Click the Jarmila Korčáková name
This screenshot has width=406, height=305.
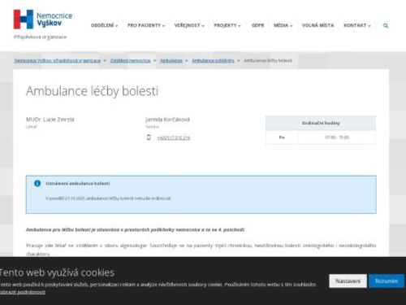click(x=167, y=120)
